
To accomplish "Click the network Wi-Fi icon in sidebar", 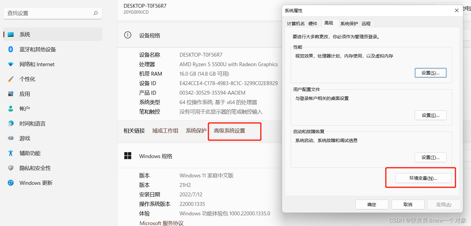I will click(11, 64).
